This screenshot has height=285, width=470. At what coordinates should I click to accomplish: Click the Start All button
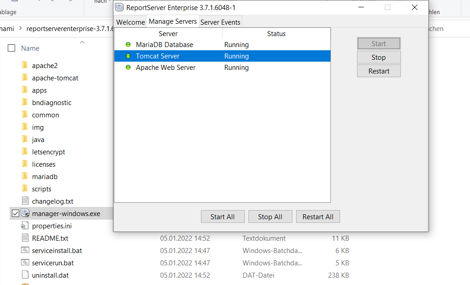(x=222, y=217)
